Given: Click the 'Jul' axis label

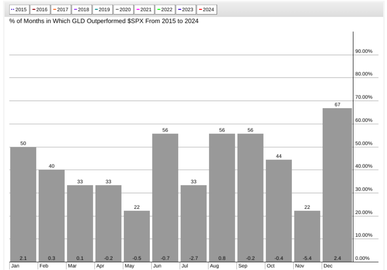Looking at the screenshot, I should point(185,266).
